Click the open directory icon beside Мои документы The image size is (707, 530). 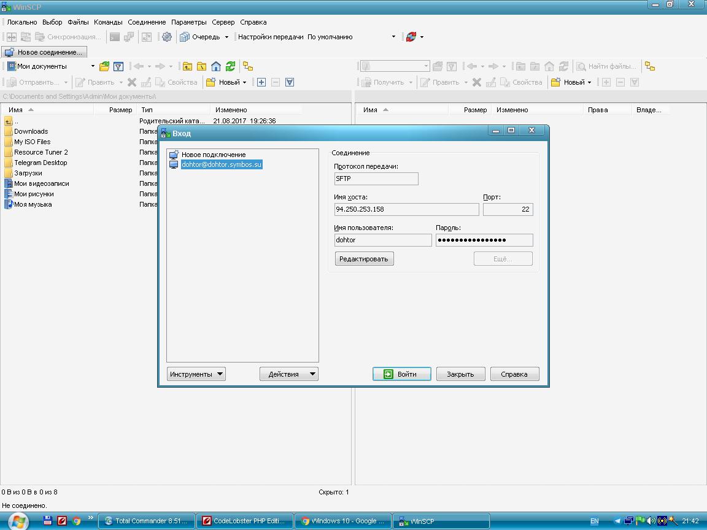pyautogui.click(x=104, y=66)
